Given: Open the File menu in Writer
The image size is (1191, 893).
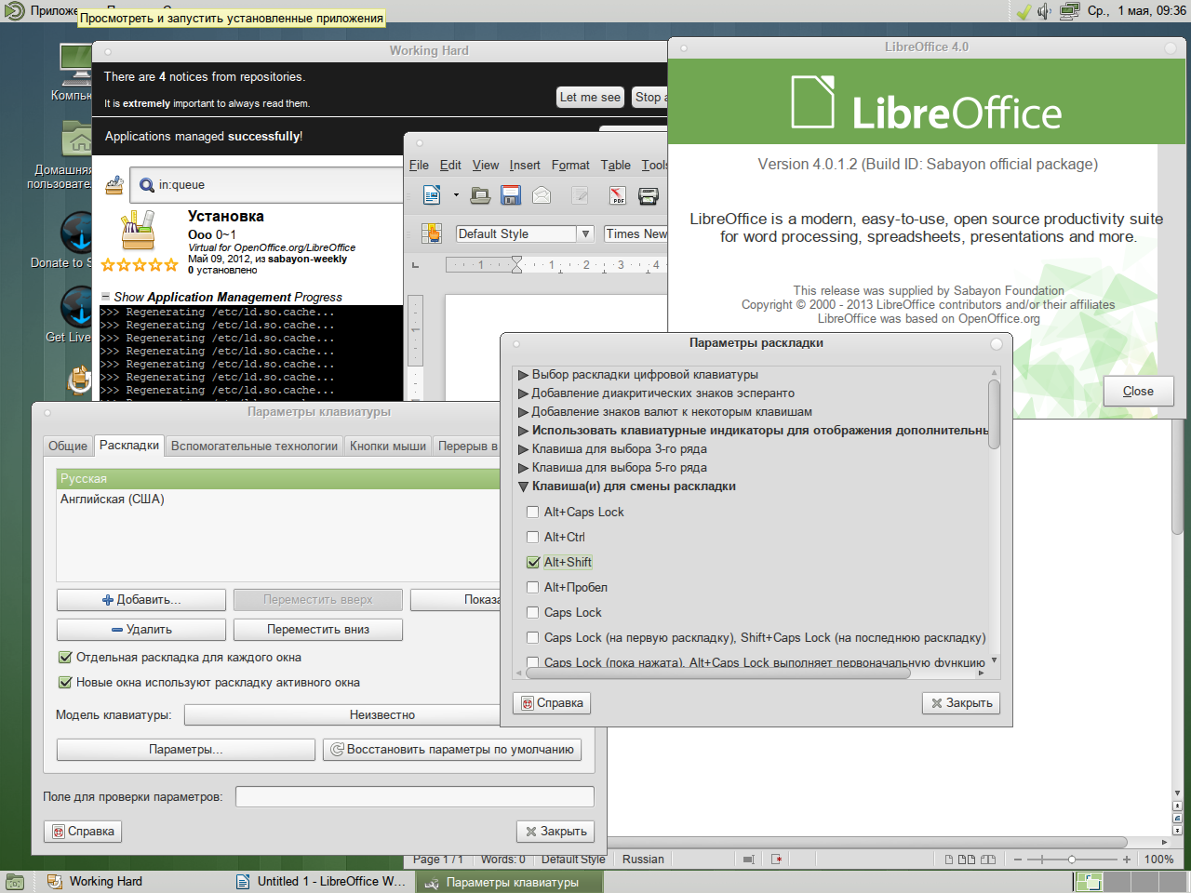Looking at the screenshot, I should [419, 165].
